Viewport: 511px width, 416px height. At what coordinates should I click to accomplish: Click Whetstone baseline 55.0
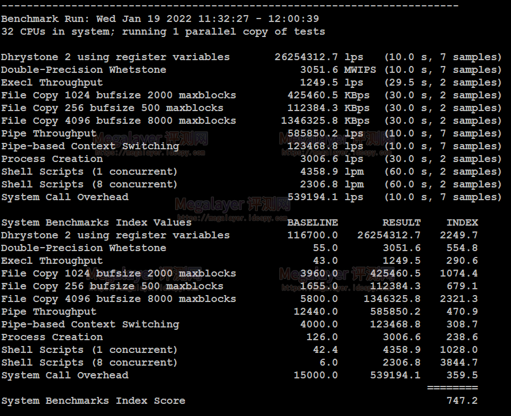(x=325, y=248)
